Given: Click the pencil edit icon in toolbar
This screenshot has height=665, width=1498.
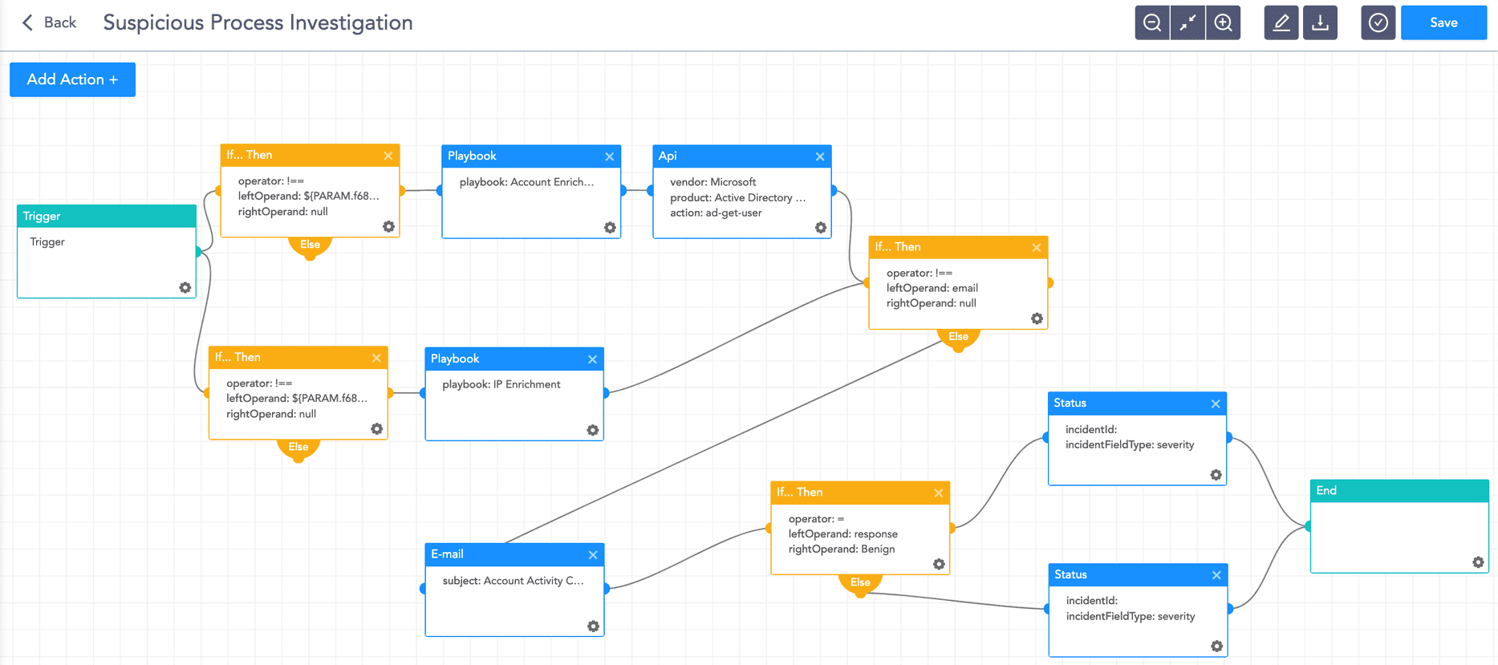Looking at the screenshot, I should 1281,22.
